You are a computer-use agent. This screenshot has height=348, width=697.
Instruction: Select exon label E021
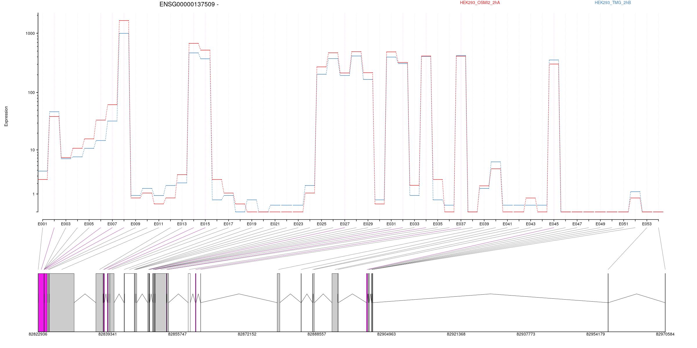point(275,224)
